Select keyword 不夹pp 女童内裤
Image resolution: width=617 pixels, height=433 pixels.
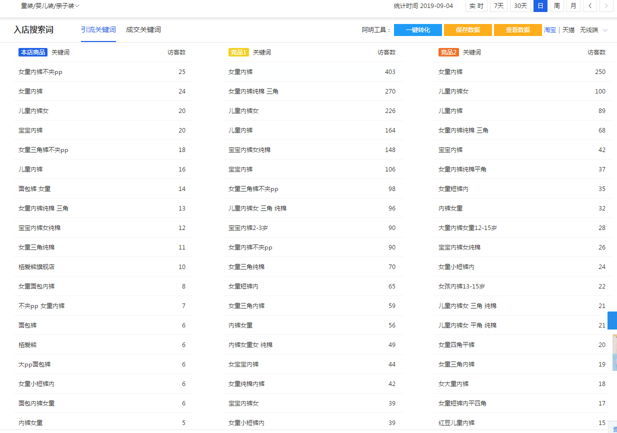[41, 306]
